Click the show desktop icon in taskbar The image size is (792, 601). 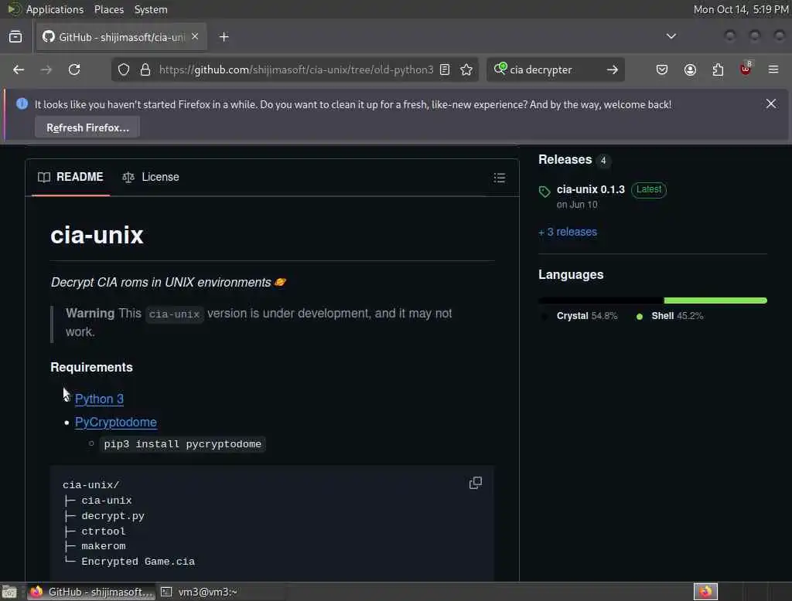click(9, 592)
